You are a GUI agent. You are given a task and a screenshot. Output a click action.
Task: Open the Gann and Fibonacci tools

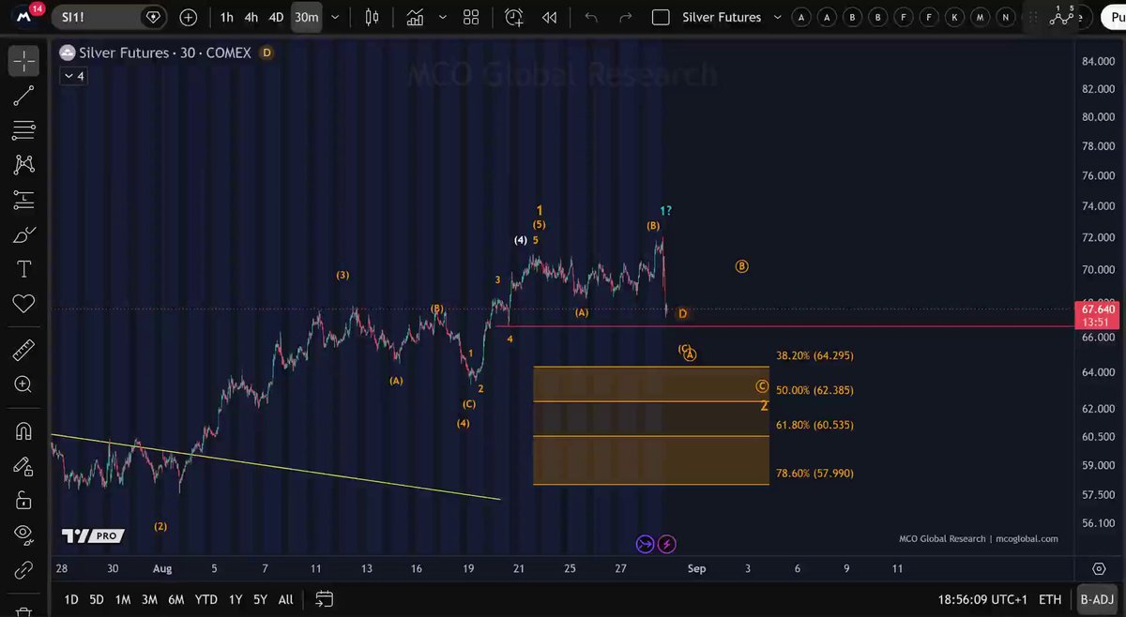(23, 129)
